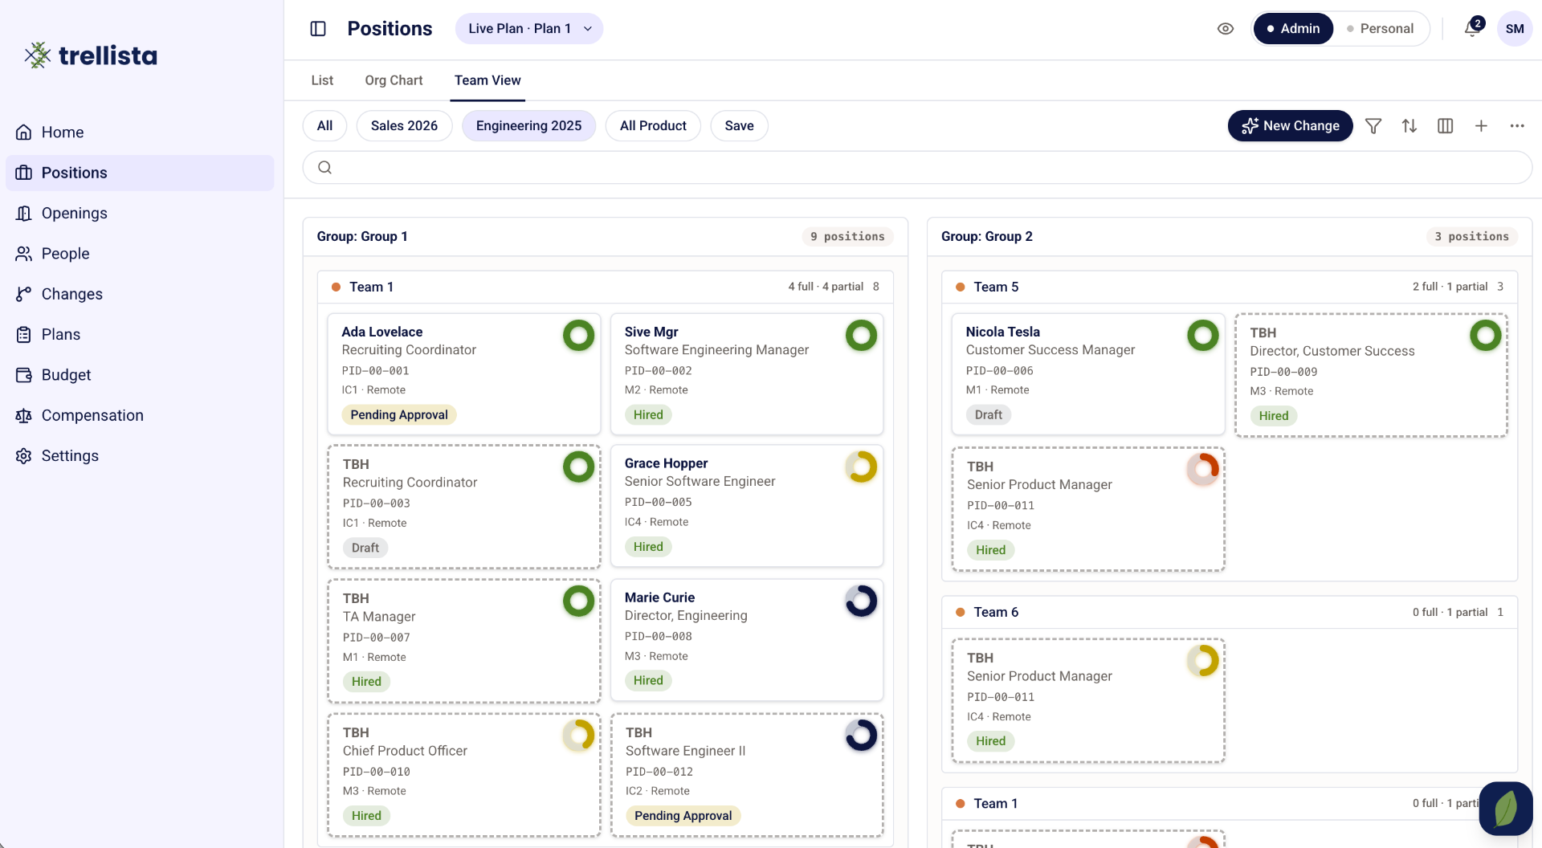
Task: Select the Team View tab
Action: (x=487, y=80)
